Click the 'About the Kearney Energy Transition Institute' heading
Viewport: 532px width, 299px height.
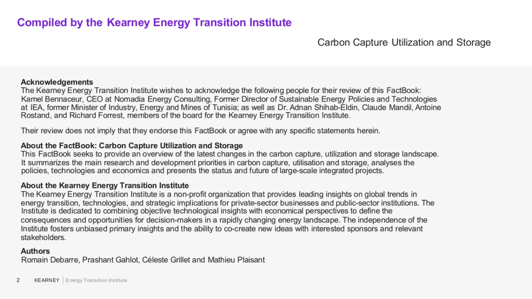pos(105,186)
